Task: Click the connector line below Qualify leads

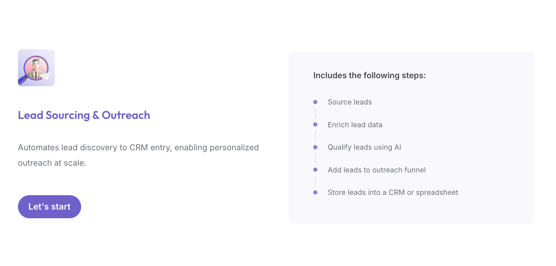Action: point(315,158)
